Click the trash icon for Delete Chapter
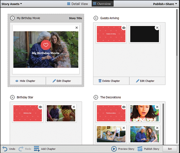 pos(100,81)
